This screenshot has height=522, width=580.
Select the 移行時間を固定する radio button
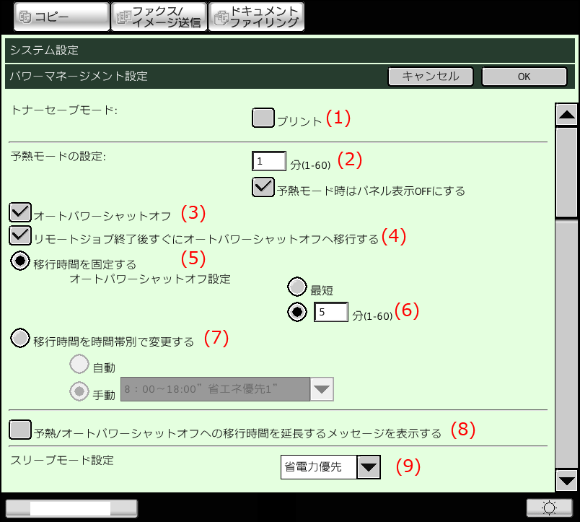[x=21, y=261]
